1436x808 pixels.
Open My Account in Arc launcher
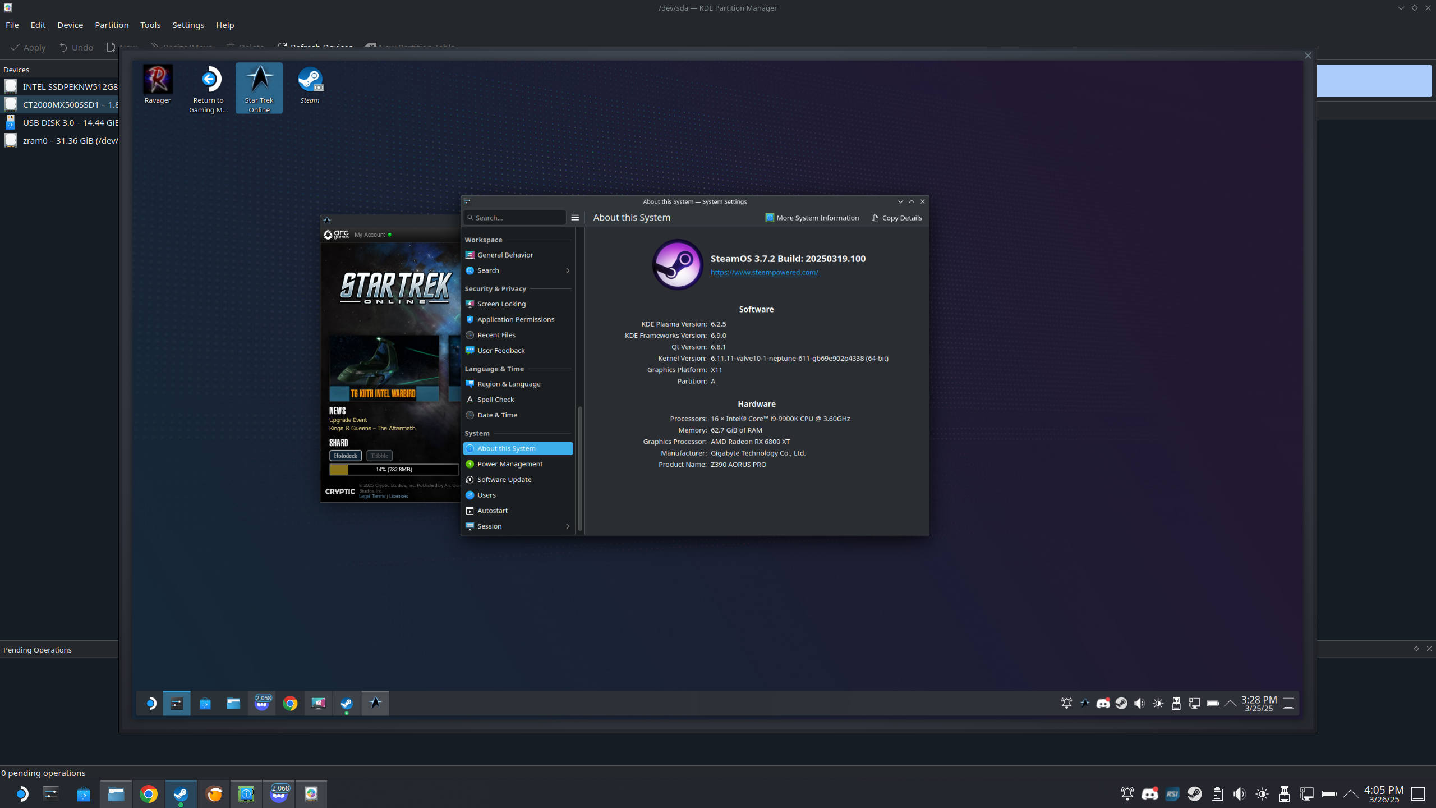click(370, 235)
